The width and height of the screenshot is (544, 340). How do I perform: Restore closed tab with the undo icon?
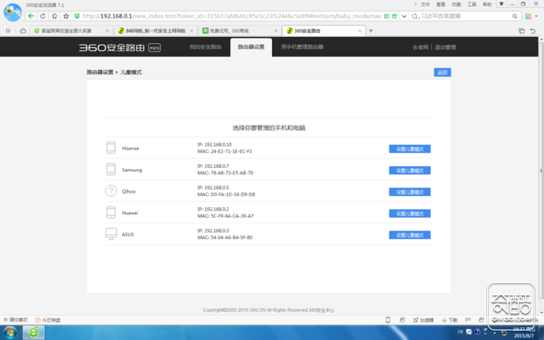coord(533,31)
